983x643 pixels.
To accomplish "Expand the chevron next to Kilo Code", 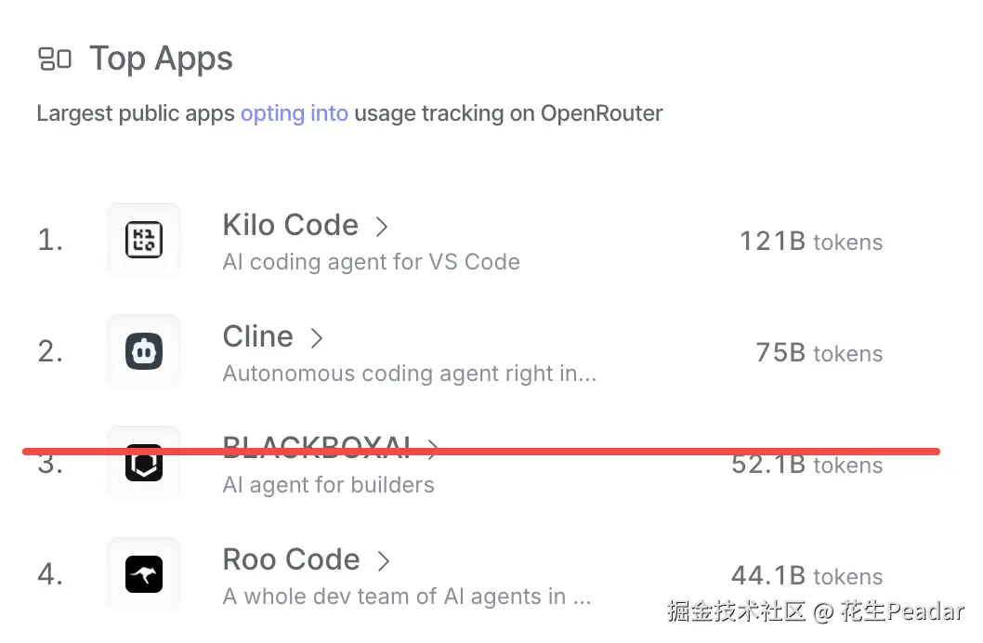I will click(x=382, y=226).
